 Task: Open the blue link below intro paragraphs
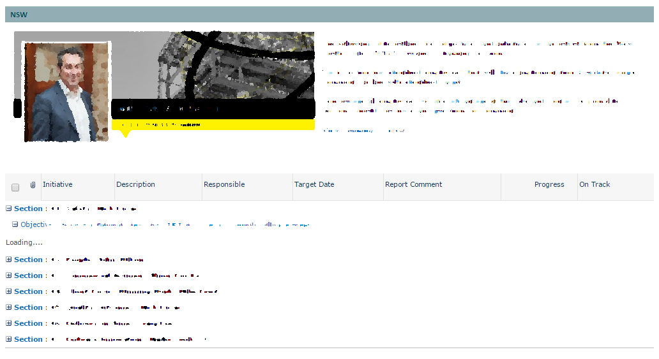(x=364, y=131)
